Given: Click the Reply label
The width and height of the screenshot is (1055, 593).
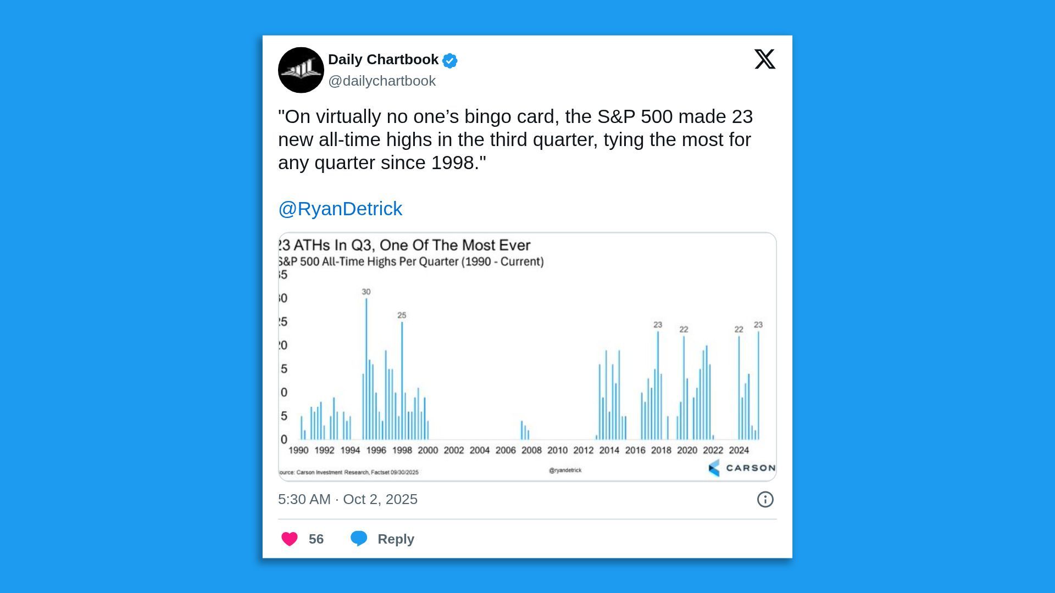Looking at the screenshot, I should [x=395, y=539].
